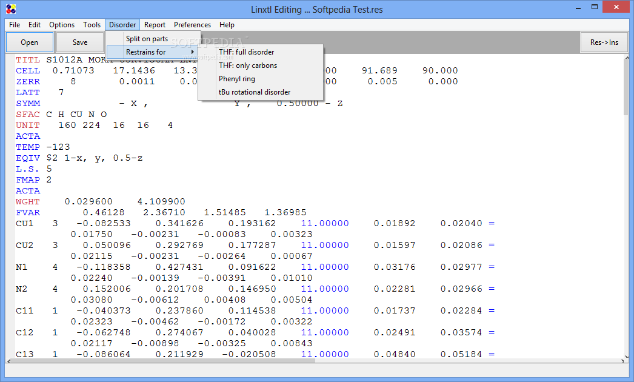Click the TEMP keyword
Image resolution: width=634 pixels, height=382 pixels.
click(28, 147)
